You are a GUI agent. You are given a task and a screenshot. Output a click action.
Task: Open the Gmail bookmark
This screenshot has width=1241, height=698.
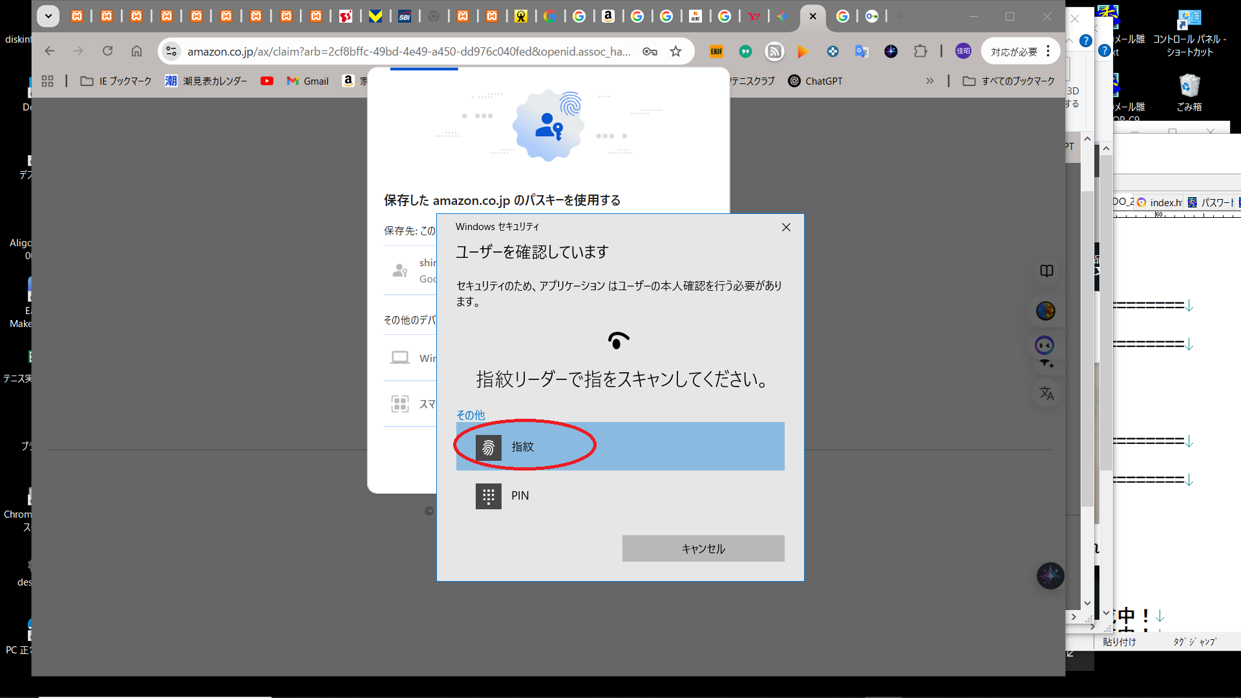point(308,81)
